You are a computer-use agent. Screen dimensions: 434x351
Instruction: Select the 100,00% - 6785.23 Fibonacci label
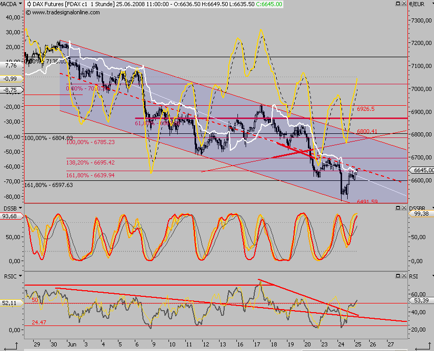pyautogui.click(x=90, y=142)
